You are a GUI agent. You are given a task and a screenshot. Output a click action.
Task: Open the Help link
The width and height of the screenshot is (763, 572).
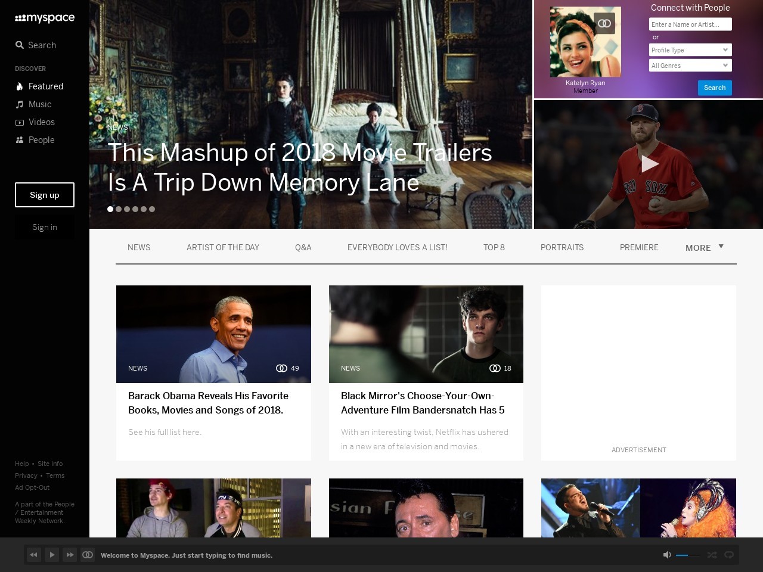(22, 464)
